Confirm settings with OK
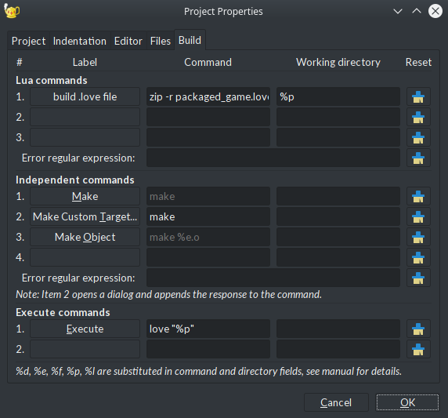This screenshot has height=418, width=448. [407, 402]
